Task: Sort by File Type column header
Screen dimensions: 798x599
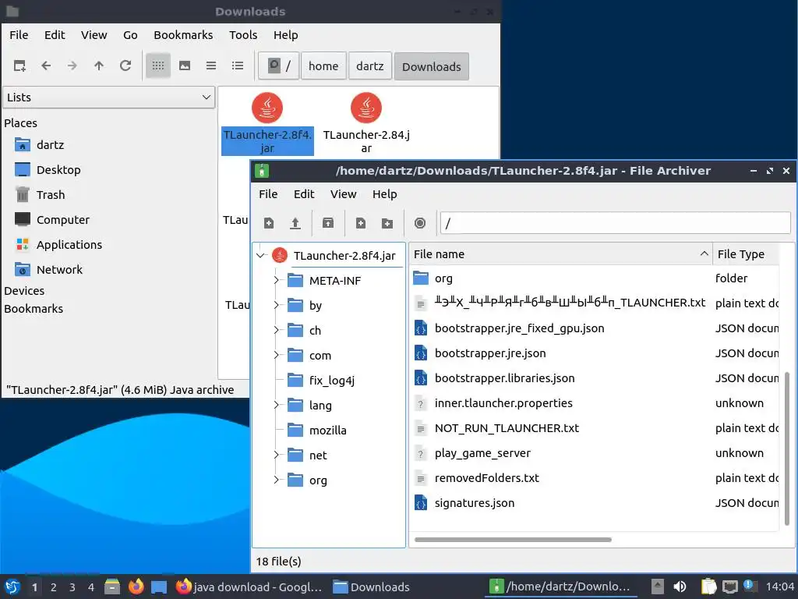Action: 746,254
